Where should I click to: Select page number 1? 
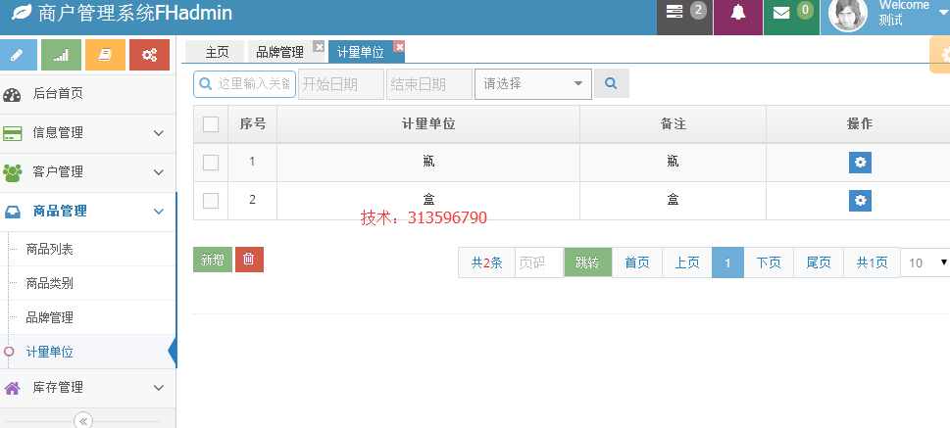(727, 262)
